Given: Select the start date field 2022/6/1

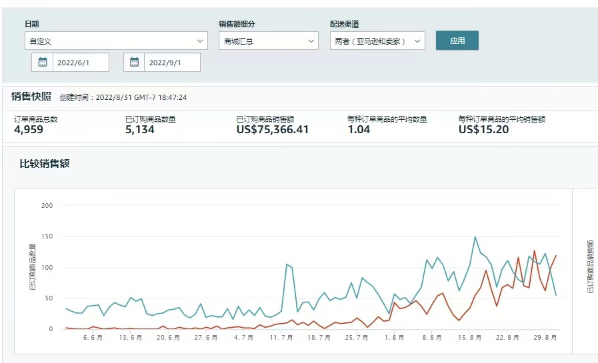Looking at the screenshot, I should point(81,62).
